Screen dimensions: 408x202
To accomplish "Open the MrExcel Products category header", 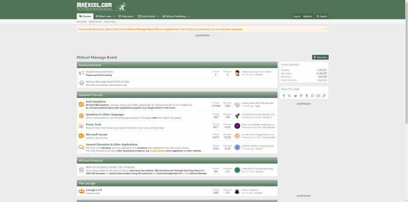I will (x=90, y=161).
